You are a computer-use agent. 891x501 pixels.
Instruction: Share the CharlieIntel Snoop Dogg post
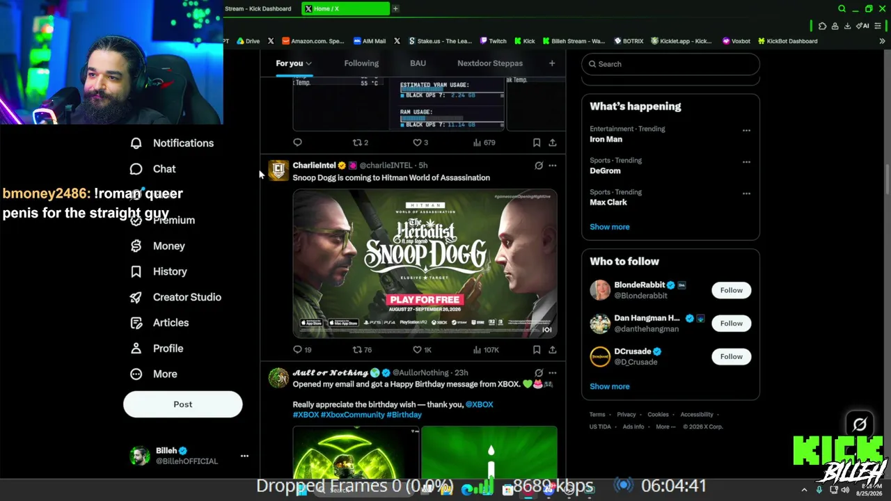[x=552, y=350]
